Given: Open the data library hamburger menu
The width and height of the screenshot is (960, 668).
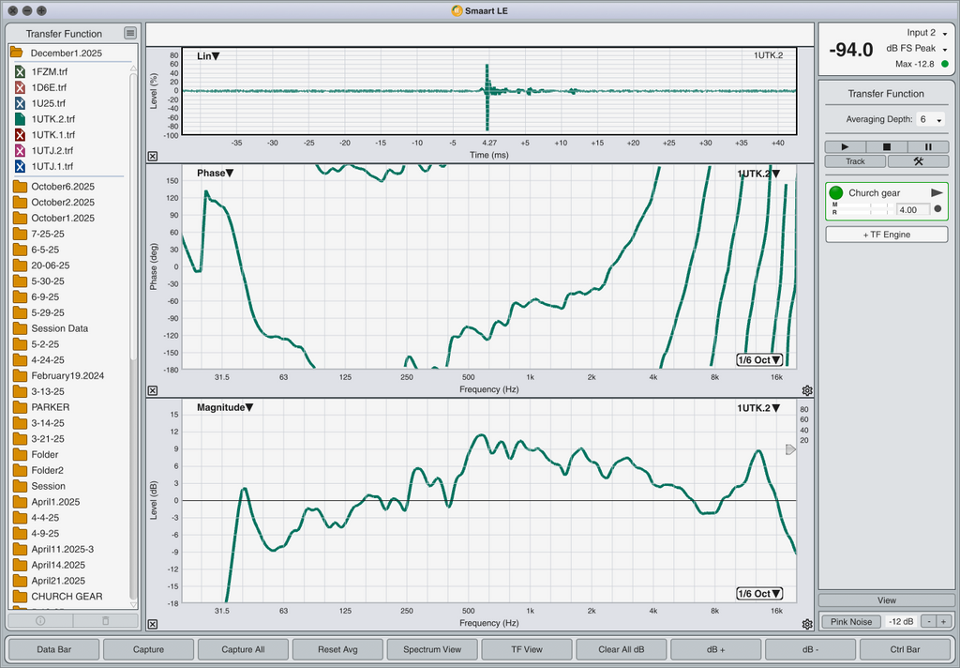Looking at the screenshot, I should point(130,33).
